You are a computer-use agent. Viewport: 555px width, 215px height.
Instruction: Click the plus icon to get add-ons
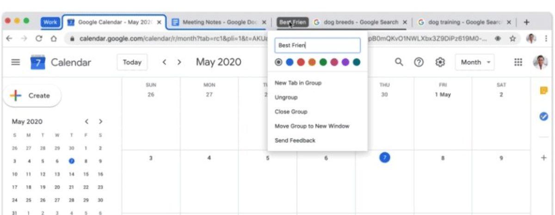(543, 158)
